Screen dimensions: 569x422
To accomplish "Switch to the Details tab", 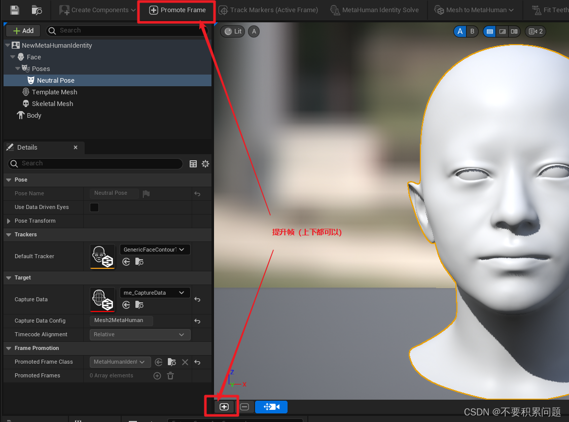I will coord(27,147).
